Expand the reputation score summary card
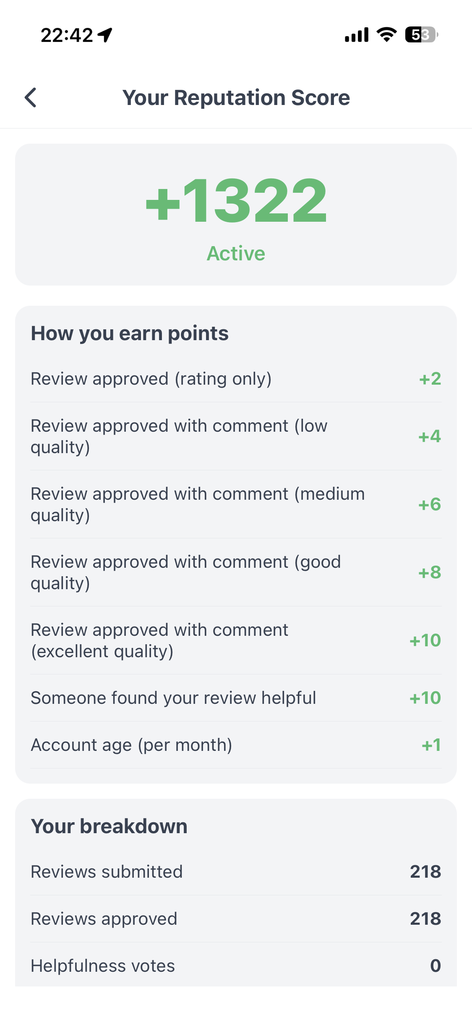472x1023 pixels. point(236,214)
